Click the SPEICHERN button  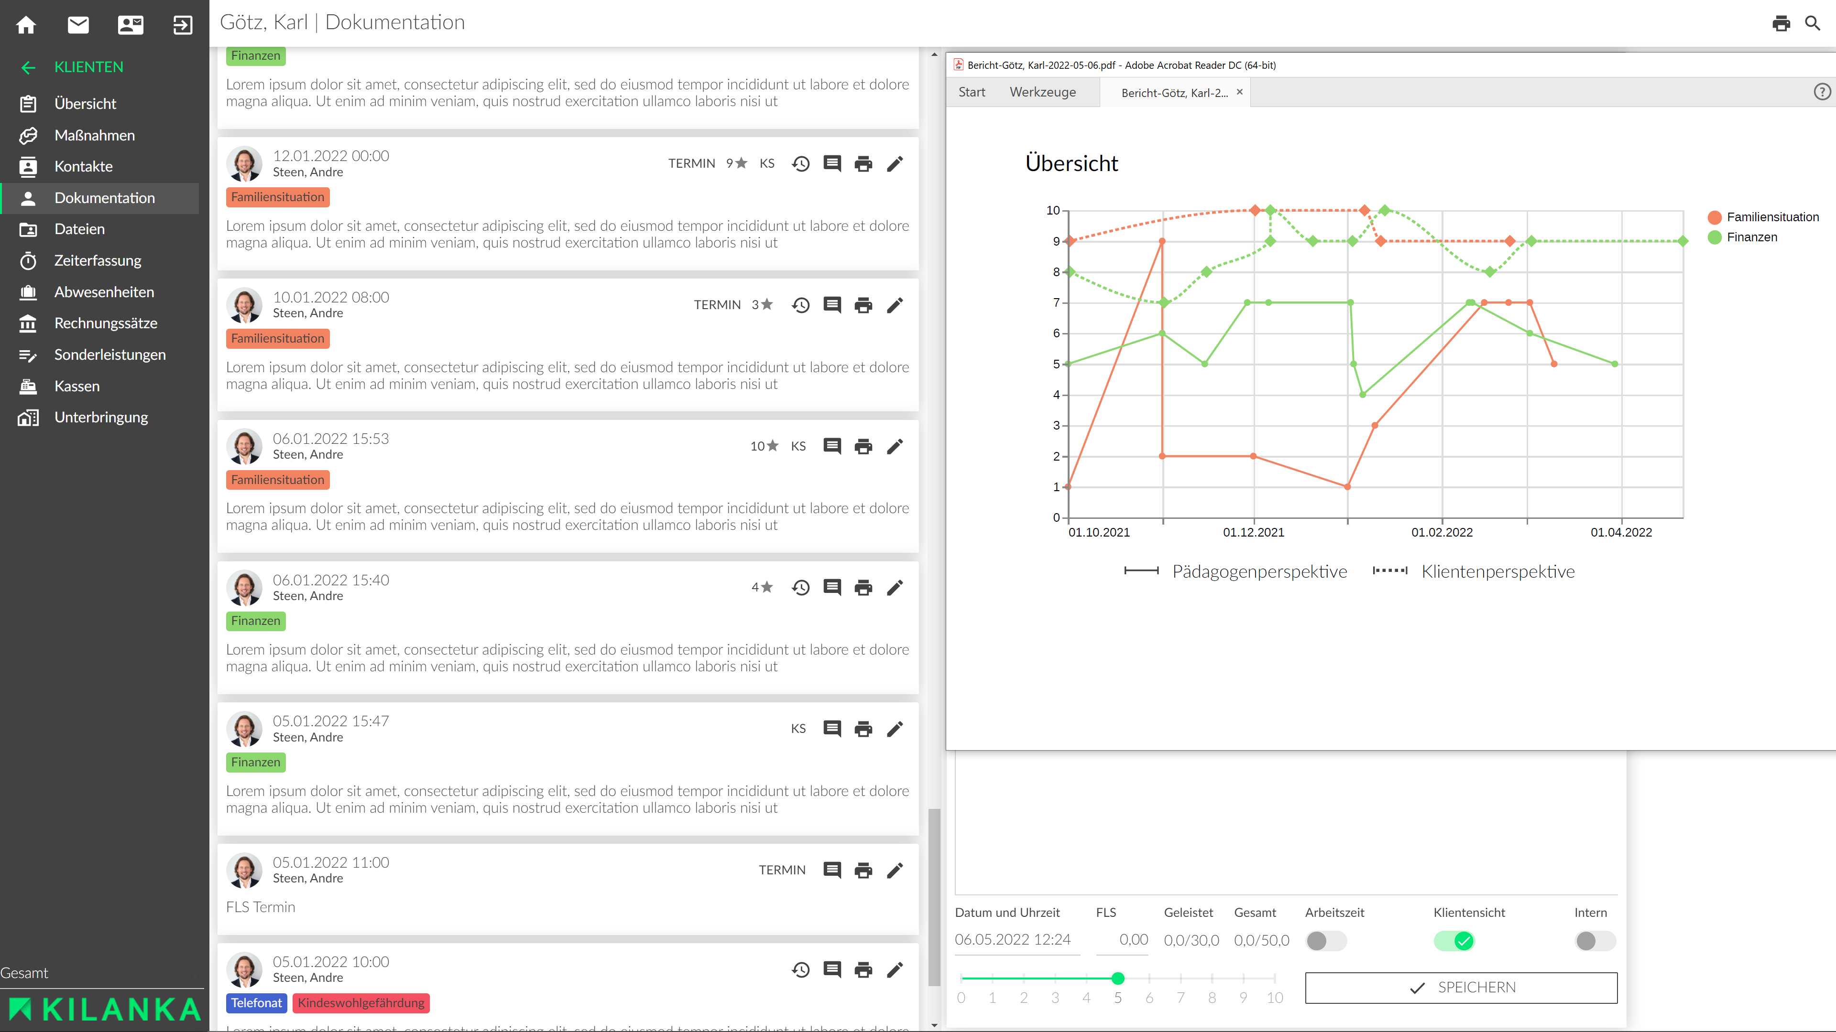(x=1461, y=987)
